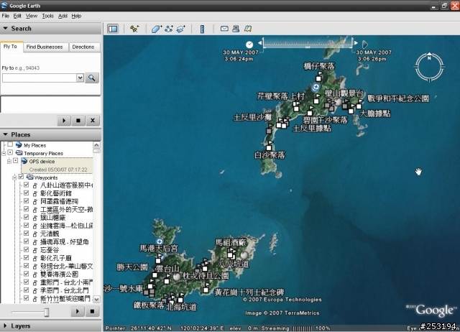Collapse the Places panel
This screenshot has width=460, height=332.
click(x=5, y=134)
